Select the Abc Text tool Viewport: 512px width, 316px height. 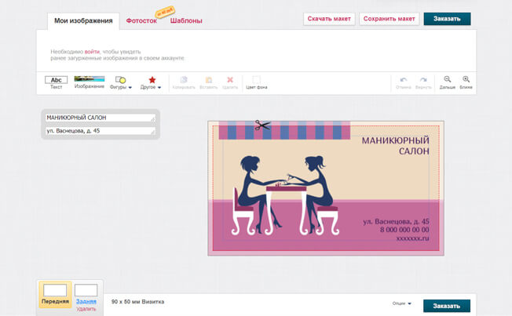(x=57, y=82)
